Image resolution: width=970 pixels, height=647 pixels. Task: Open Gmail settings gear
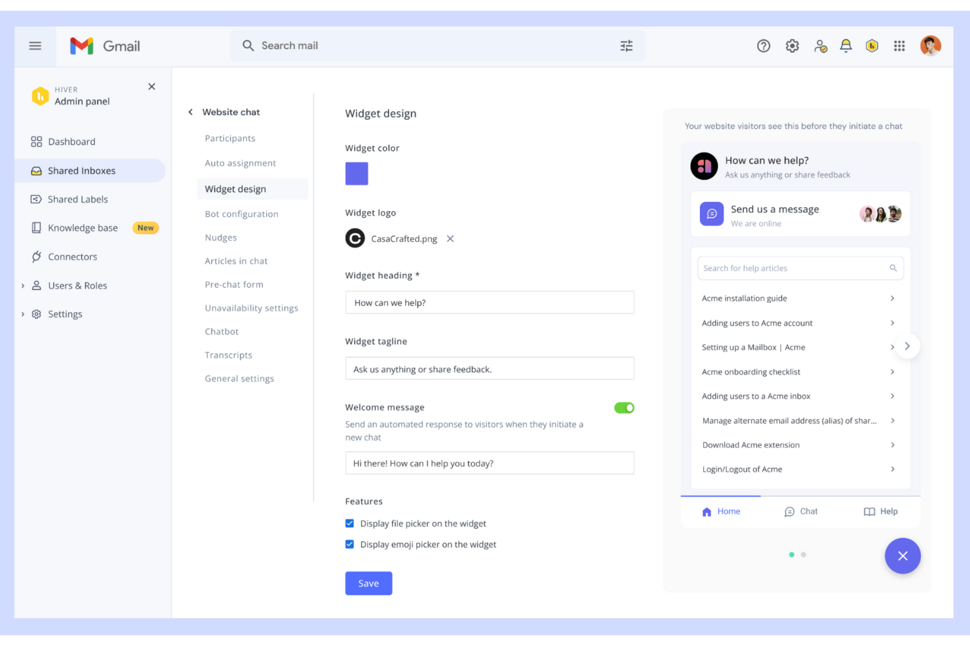[x=792, y=46]
